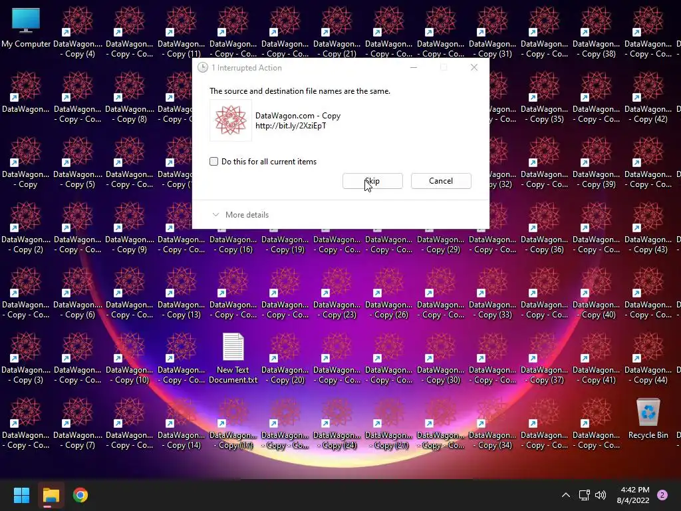Minimize the Interrupted Action dialog
Screen dimensions: 681x511
point(414,67)
